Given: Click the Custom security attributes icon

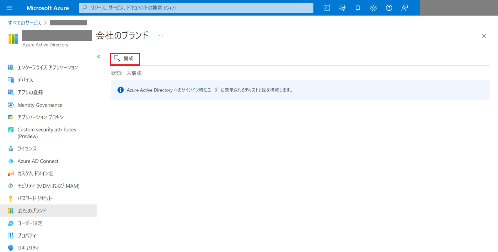Looking at the screenshot, I should pos(11,130).
